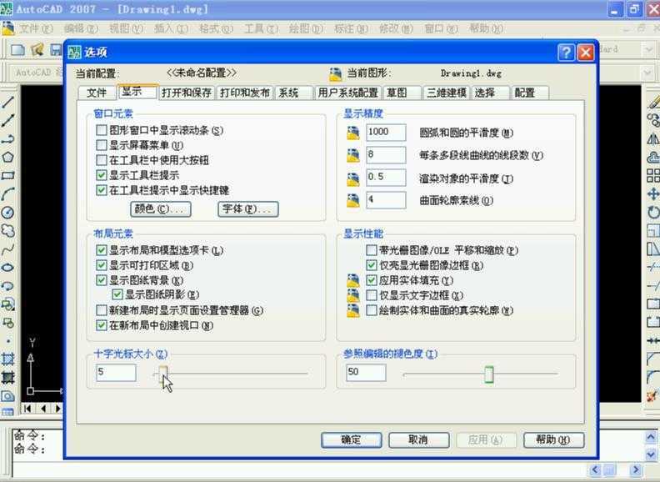Confirm with the 确定 button
The width and height of the screenshot is (660, 482).
(352, 440)
